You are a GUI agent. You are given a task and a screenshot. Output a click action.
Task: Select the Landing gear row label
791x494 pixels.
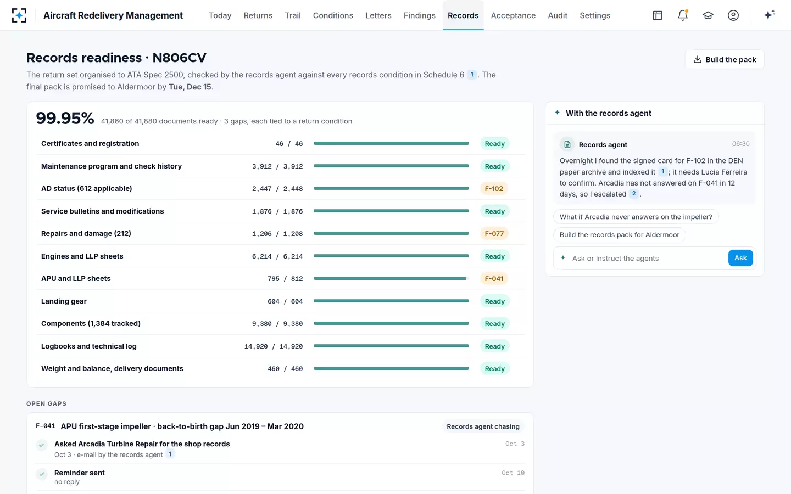pyautogui.click(x=64, y=301)
